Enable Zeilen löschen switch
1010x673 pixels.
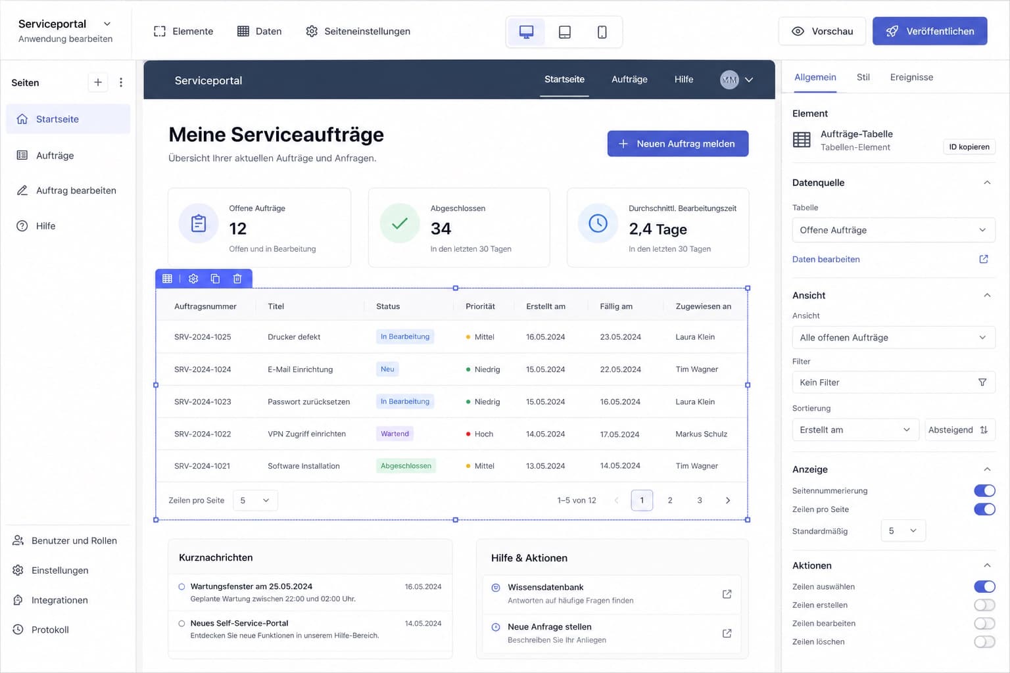pos(984,641)
